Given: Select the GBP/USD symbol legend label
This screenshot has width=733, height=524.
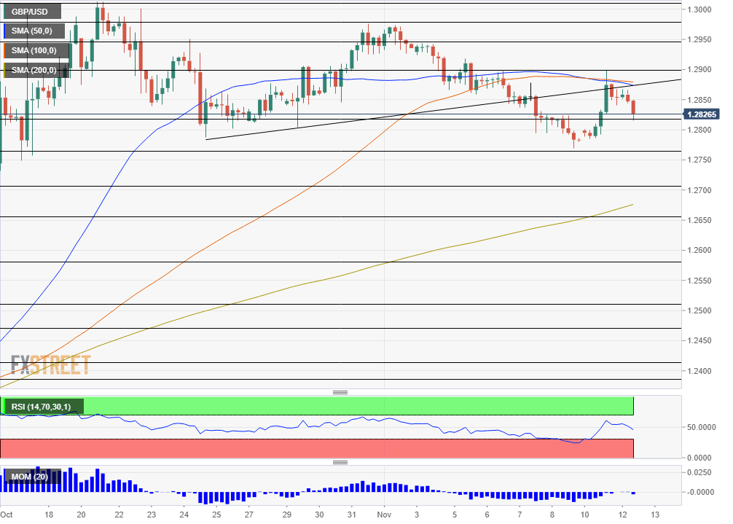Looking at the screenshot, I should (31, 11).
